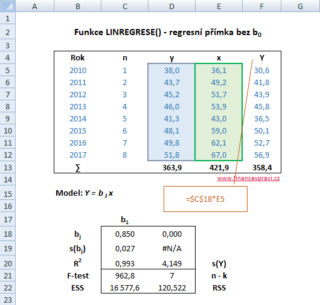This screenshot has height=305, width=320.
Task: Select standard error value 0,027
Action: click(125, 249)
